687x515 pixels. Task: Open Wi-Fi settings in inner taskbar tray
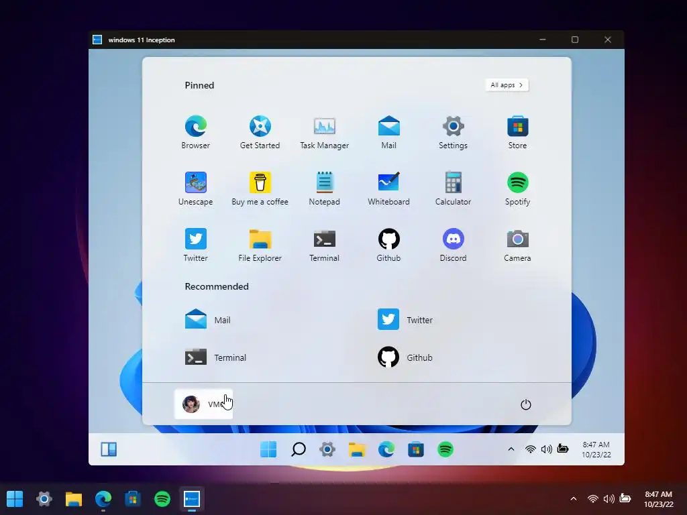531,449
